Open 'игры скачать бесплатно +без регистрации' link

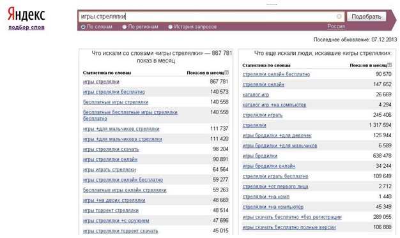pos(292,217)
